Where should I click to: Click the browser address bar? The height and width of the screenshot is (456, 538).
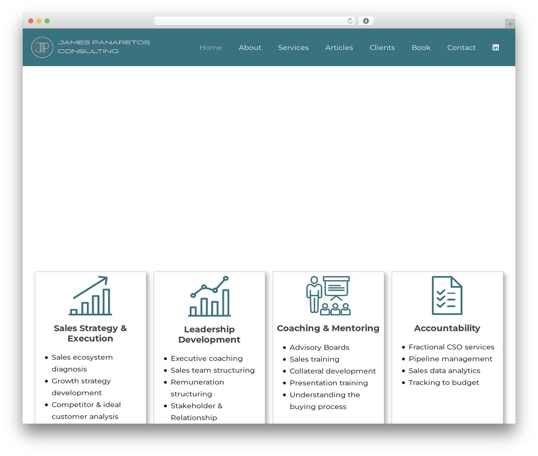[255, 21]
